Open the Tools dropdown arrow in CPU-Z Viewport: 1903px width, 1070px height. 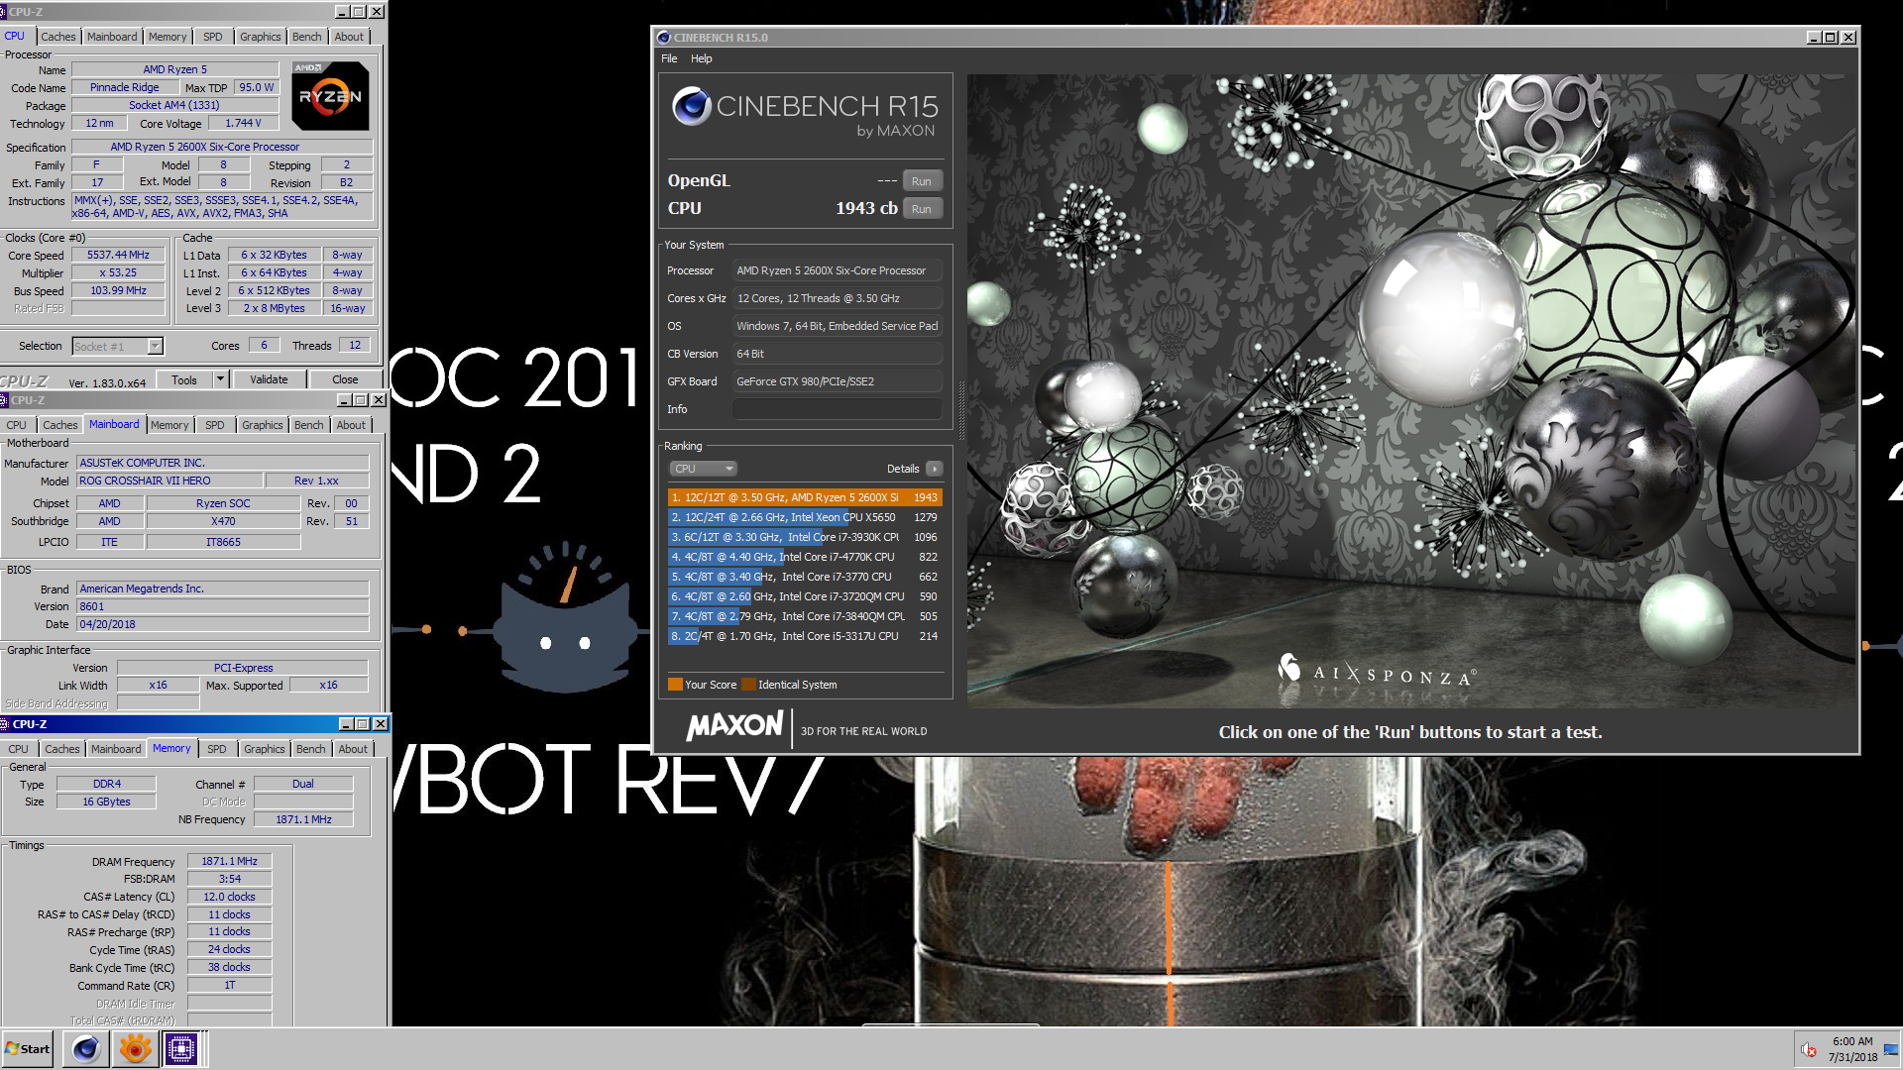pyautogui.click(x=221, y=379)
